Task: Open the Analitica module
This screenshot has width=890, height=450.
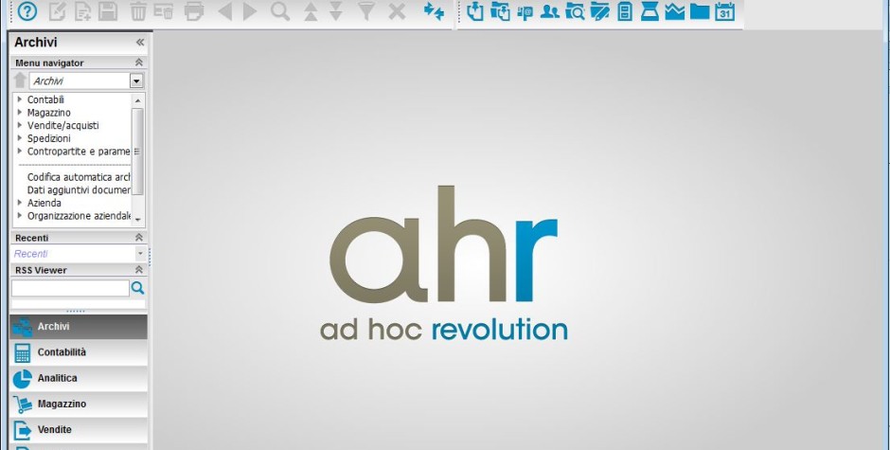Action: pos(79,378)
